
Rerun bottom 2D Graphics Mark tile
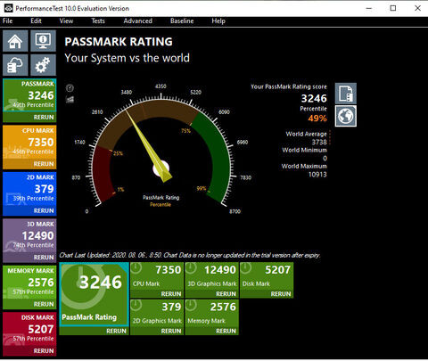click(x=171, y=331)
